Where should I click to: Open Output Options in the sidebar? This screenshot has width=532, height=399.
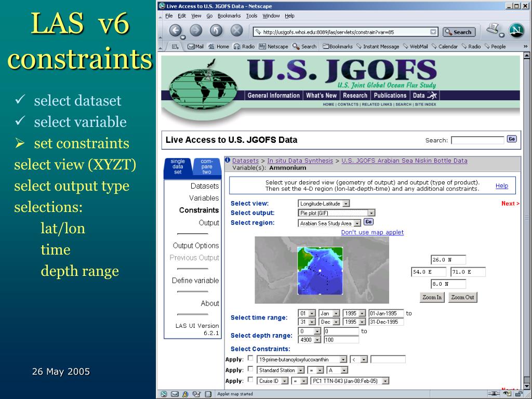click(196, 246)
